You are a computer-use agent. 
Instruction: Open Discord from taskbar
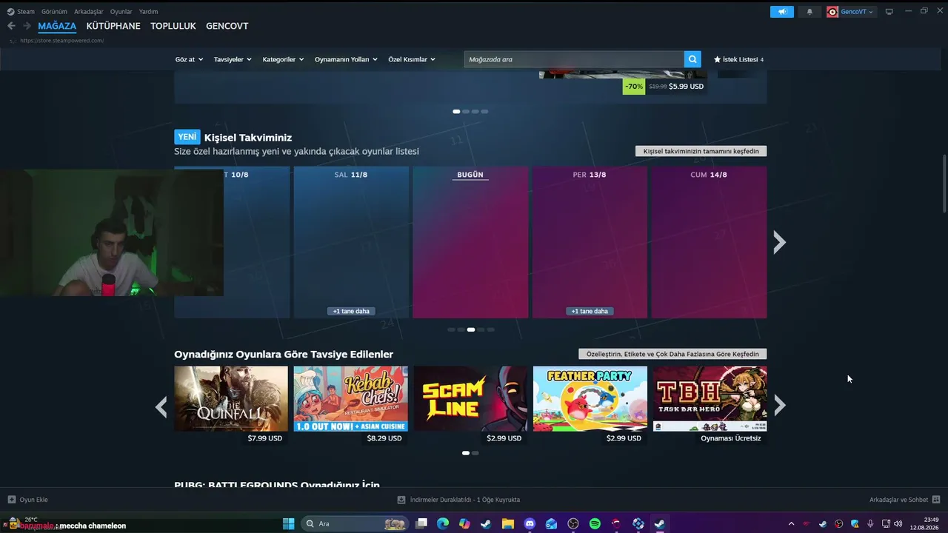click(530, 524)
